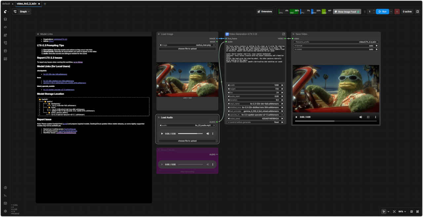Image resolution: width=423 pixels, height=217 pixels.
Task: Open text_encoder gemma dropdown
Action: click(x=255, y=111)
